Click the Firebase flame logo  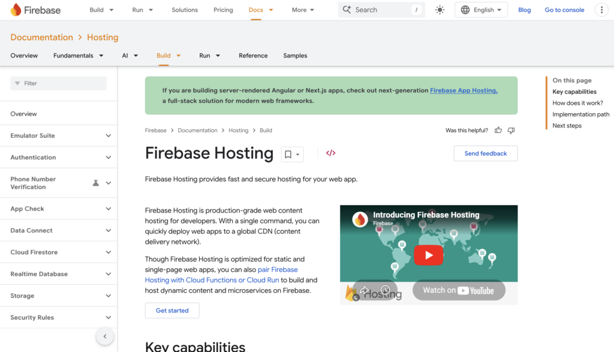click(16, 10)
